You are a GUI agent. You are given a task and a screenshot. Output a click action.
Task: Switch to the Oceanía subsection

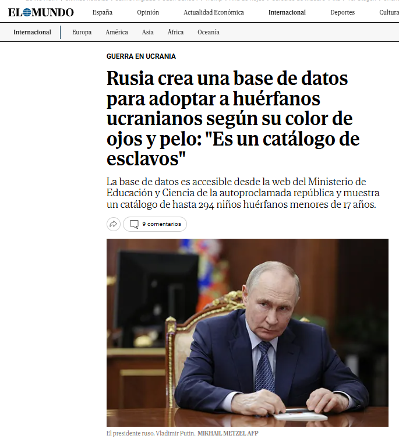(209, 32)
